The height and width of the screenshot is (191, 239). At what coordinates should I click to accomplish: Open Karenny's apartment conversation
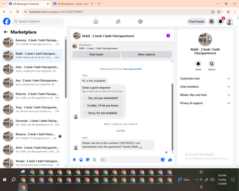click(32, 42)
